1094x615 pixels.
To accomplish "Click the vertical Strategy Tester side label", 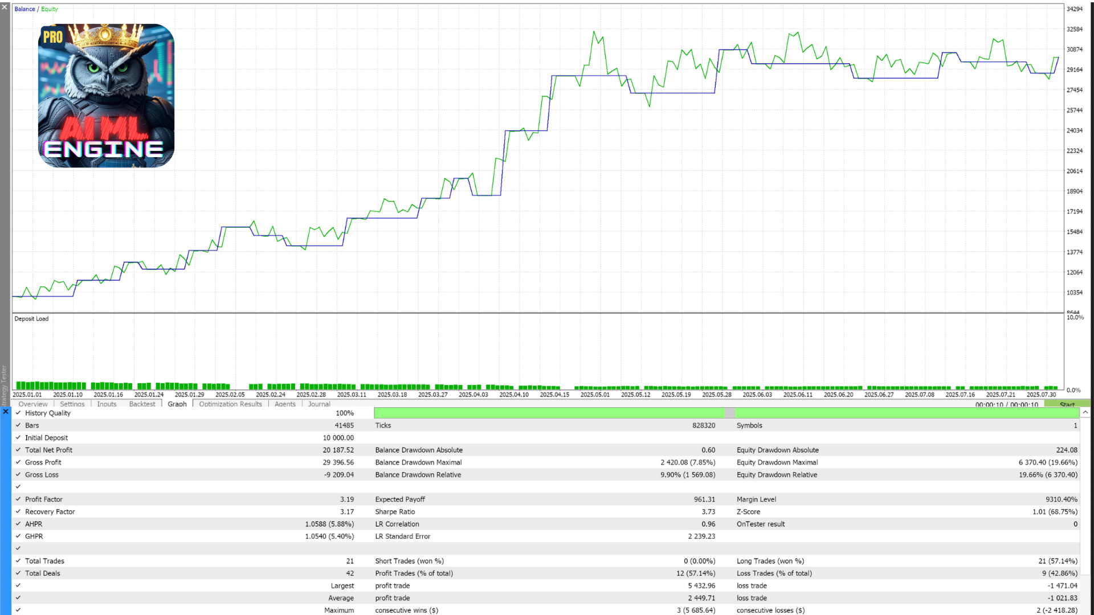I will [x=4, y=384].
